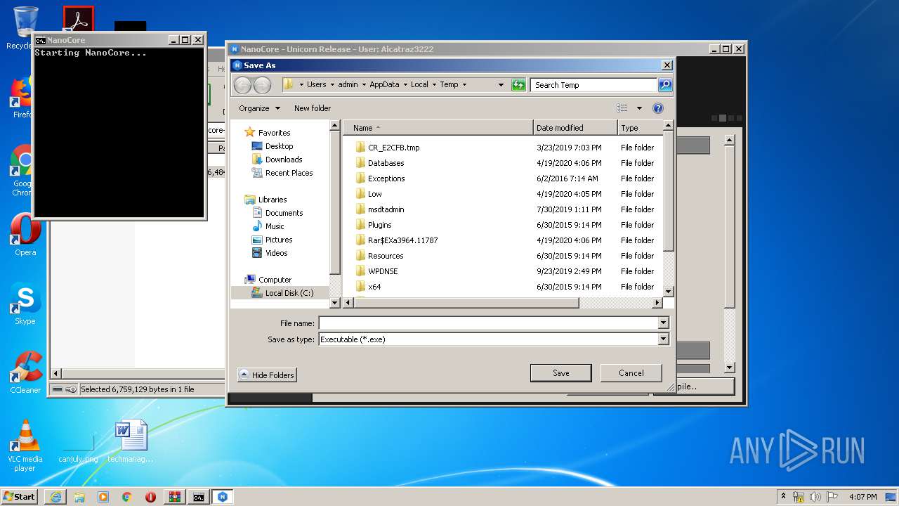
Task: Click the File name input field
Action: pos(488,323)
